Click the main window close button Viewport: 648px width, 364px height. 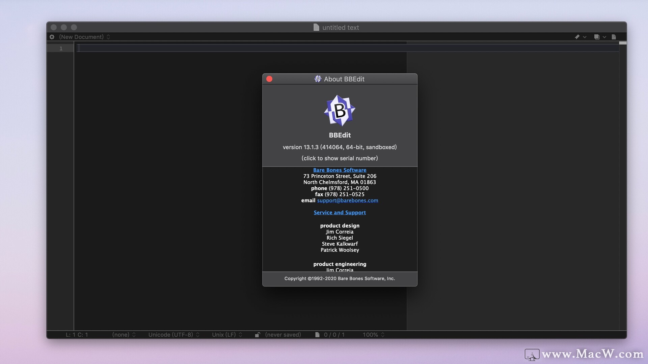pos(53,27)
